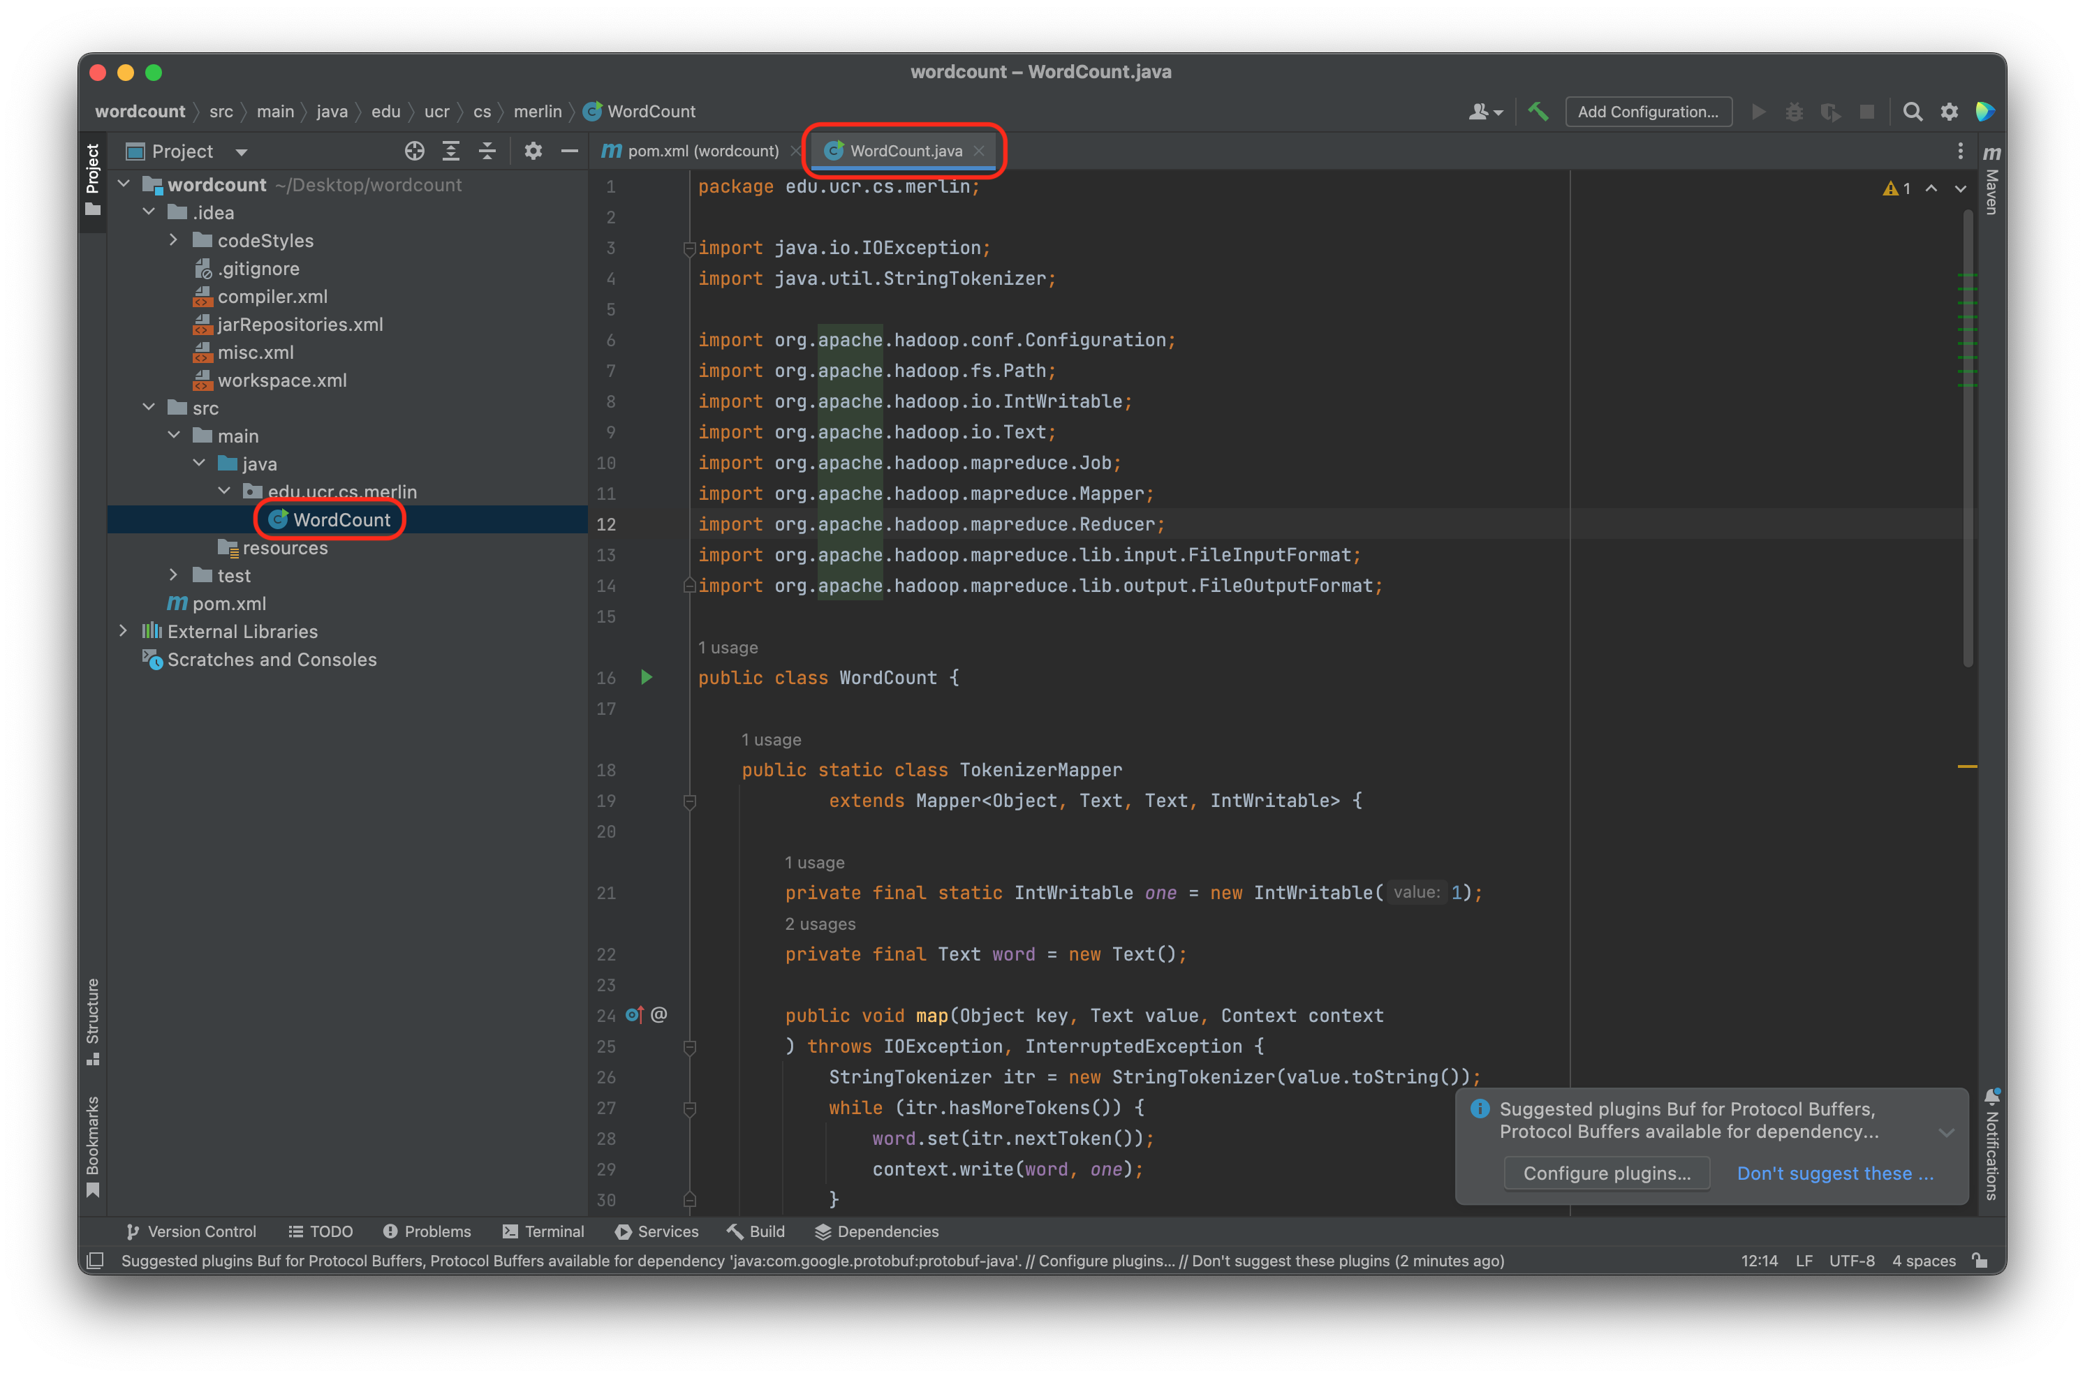Toggle the read-only lock icon in status bar
The width and height of the screenshot is (2085, 1378).
click(1980, 1260)
